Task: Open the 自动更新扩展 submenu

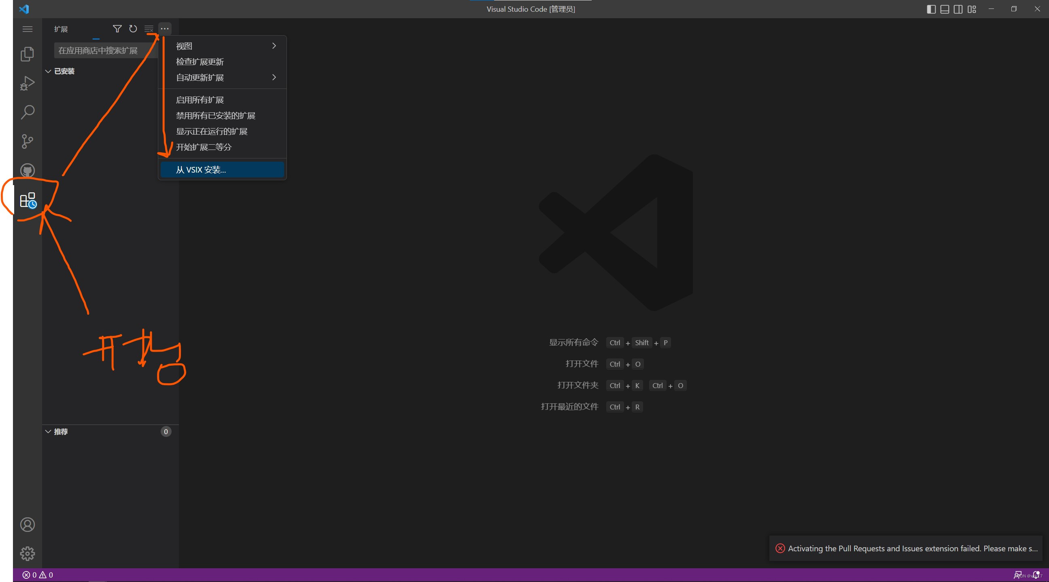Action: coord(222,77)
